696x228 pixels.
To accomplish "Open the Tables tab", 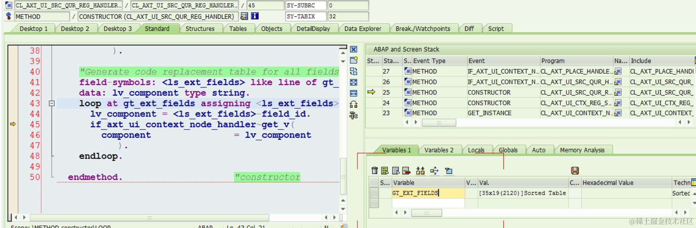I will click(x=238, y=28).
